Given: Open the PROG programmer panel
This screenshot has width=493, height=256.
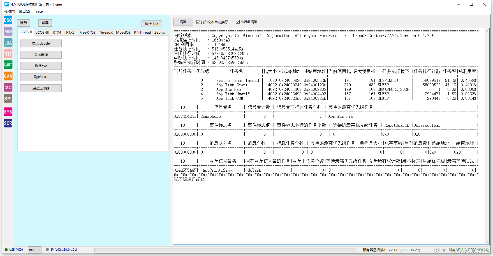Looking at the screenshot, I should [8, 31].
